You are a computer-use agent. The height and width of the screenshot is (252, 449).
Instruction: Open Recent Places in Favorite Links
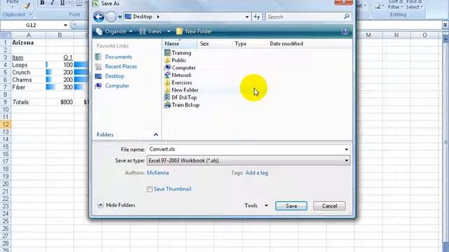click(121, 66)
